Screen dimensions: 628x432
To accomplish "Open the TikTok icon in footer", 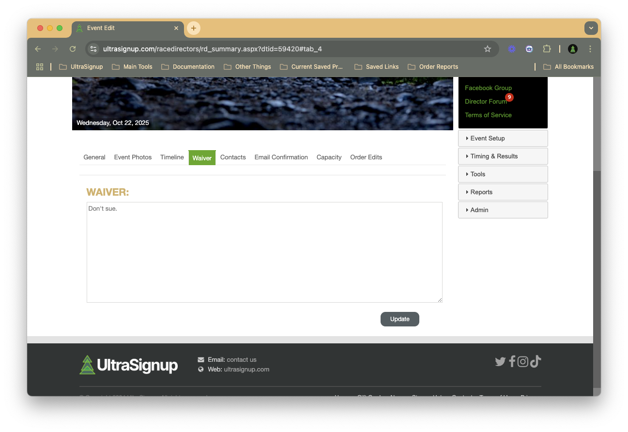I will [x=535, y=362].
